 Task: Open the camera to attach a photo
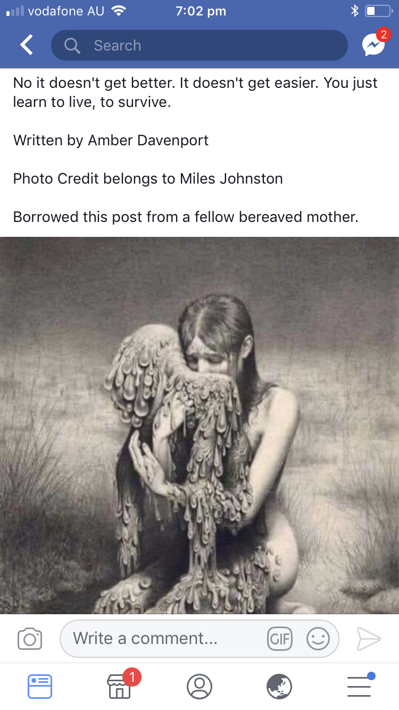pos(30,639)
